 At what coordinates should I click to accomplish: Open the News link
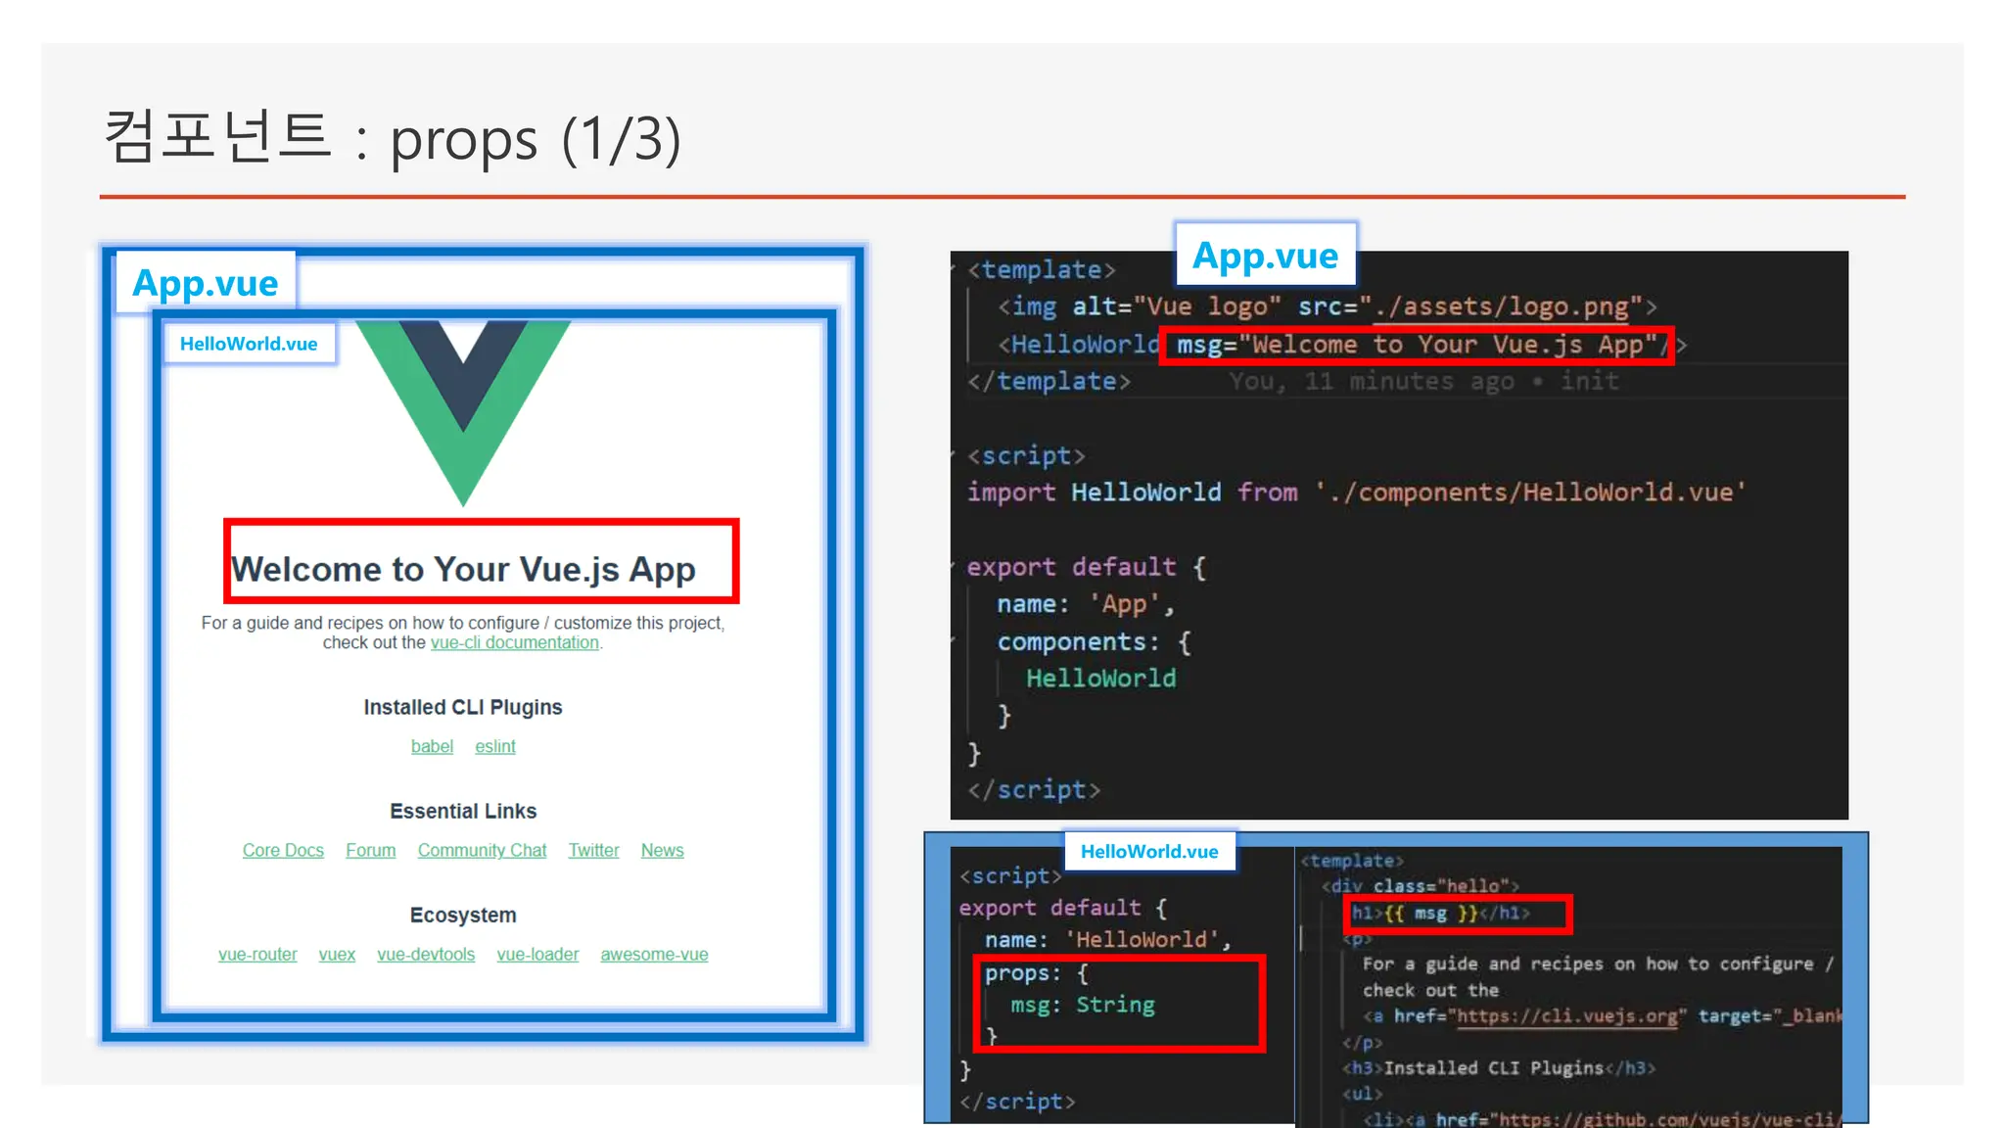[x=662, y=851]
